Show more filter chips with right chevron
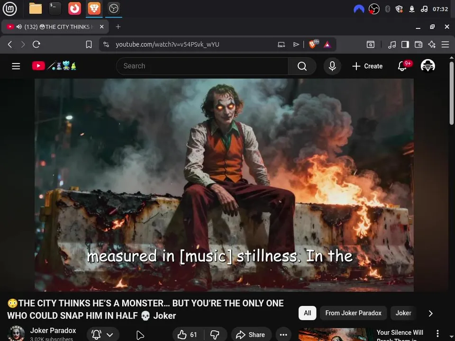Viewport: 455px width, 341px height. click(x=431, y=313)
